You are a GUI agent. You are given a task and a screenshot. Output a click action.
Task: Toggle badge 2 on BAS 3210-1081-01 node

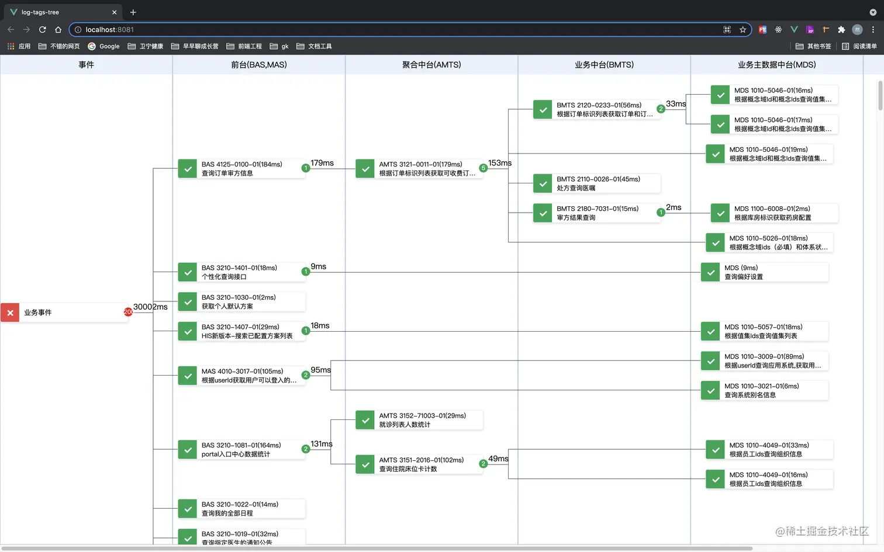tap(305, 449)
